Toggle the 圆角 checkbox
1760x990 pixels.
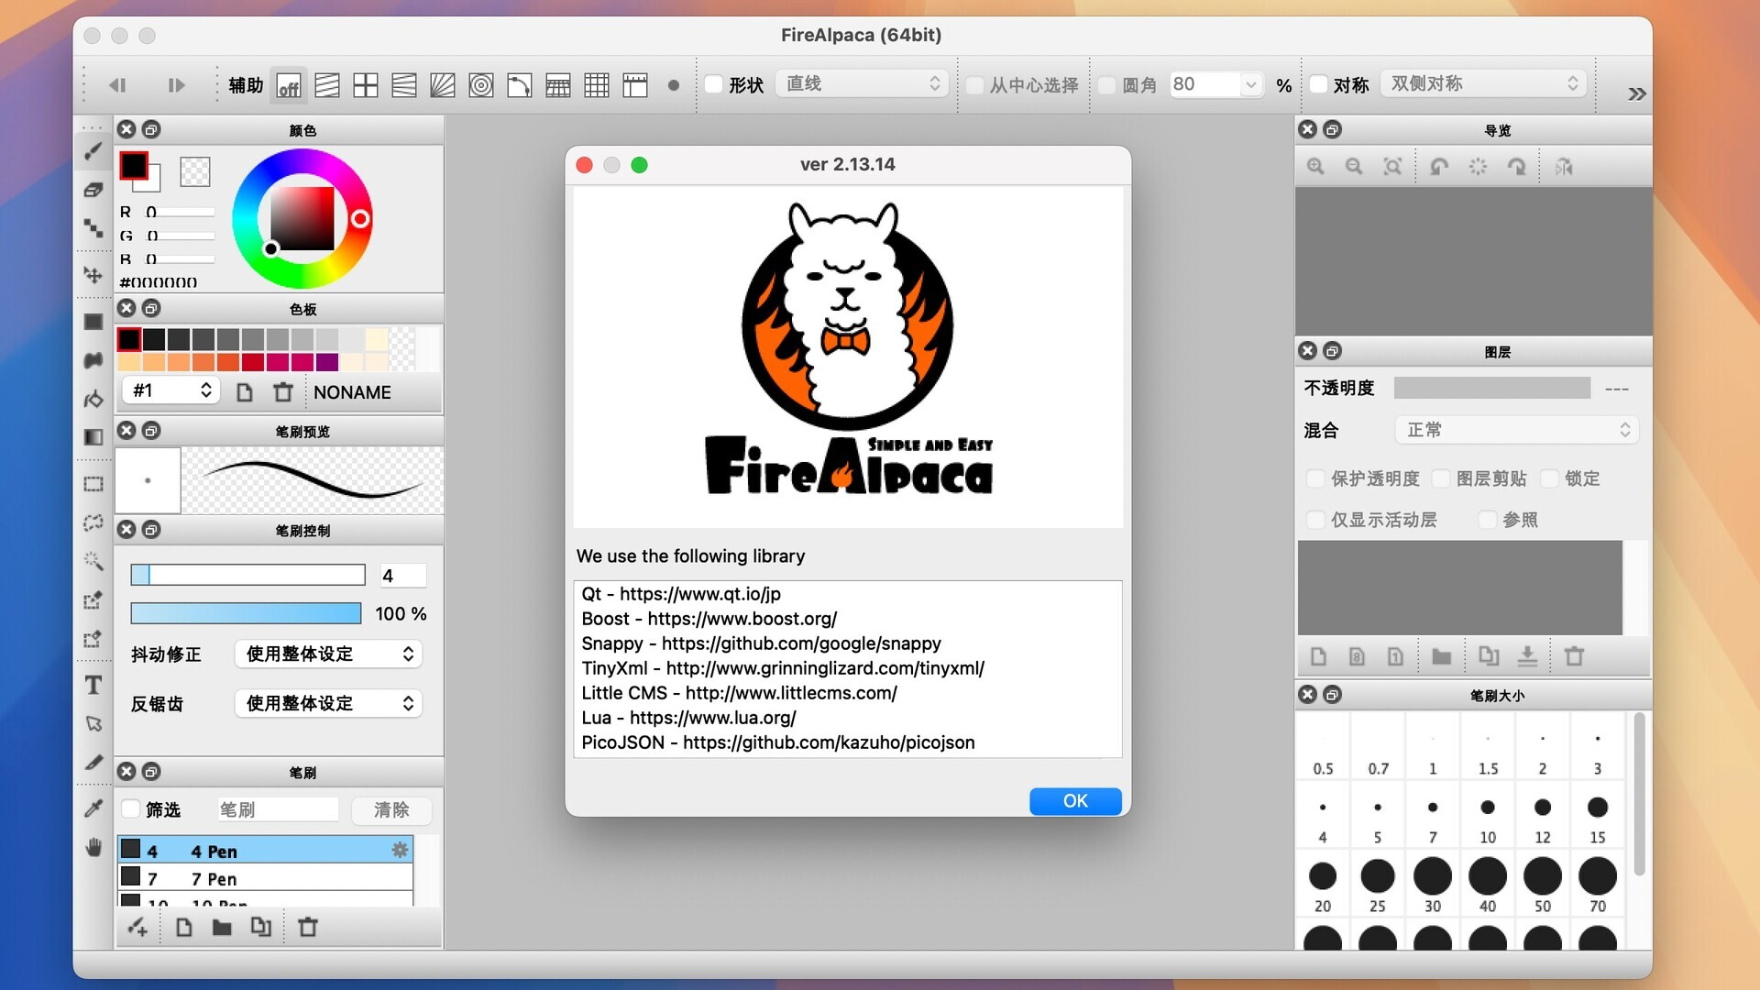(1106, 85)
